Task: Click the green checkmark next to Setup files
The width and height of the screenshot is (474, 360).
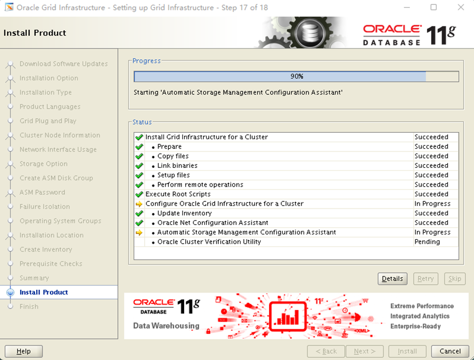Action: (139, 175)
